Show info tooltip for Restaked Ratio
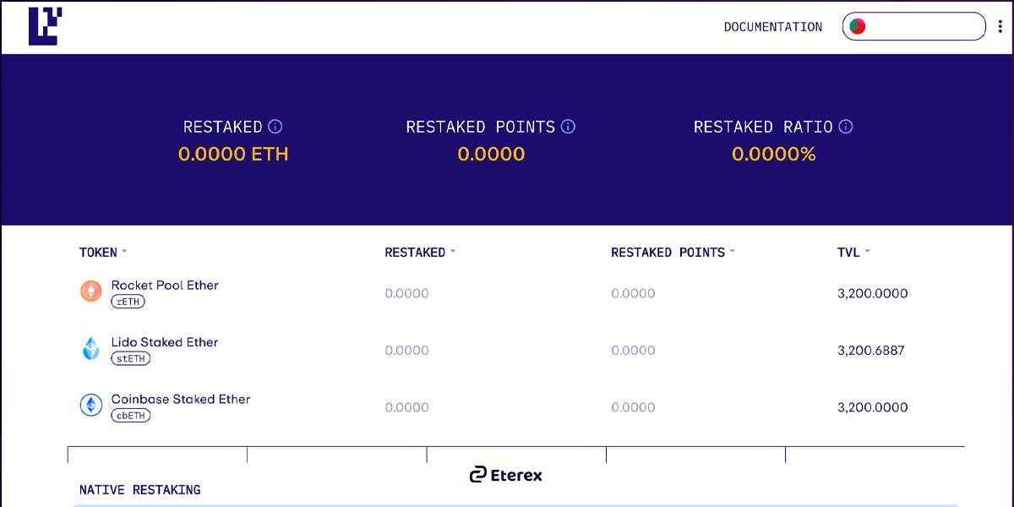Screen dimensions: 1014x507 pos(845,127)
